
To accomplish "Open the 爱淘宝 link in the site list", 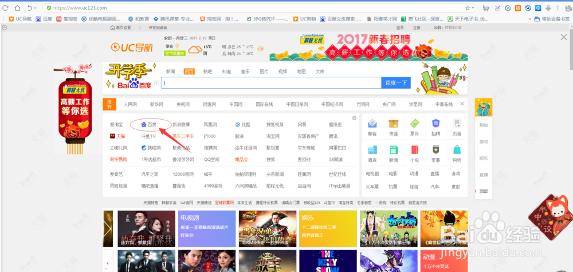I will click(x=116, y=124).
